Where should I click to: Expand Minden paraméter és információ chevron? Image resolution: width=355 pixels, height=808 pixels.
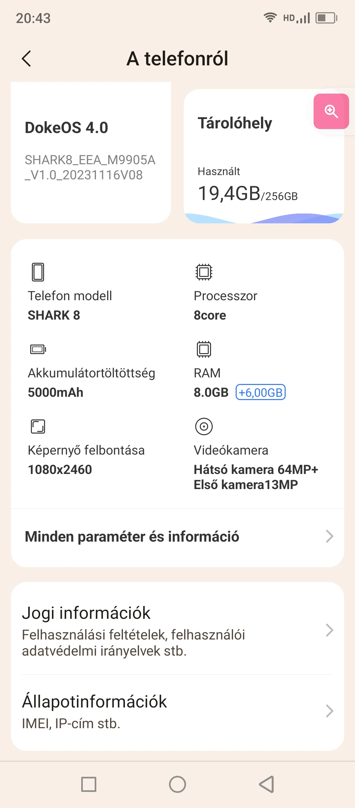click(x=329, y=536)
